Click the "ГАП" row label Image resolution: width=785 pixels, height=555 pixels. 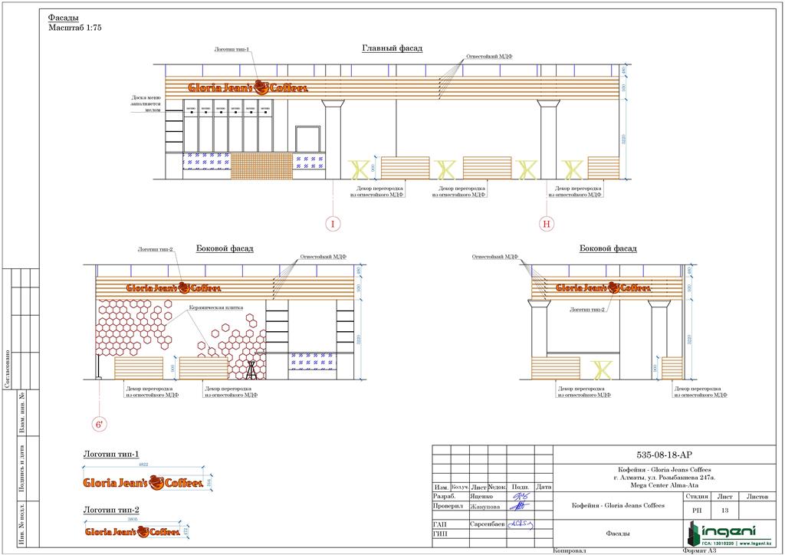(440, 524)
